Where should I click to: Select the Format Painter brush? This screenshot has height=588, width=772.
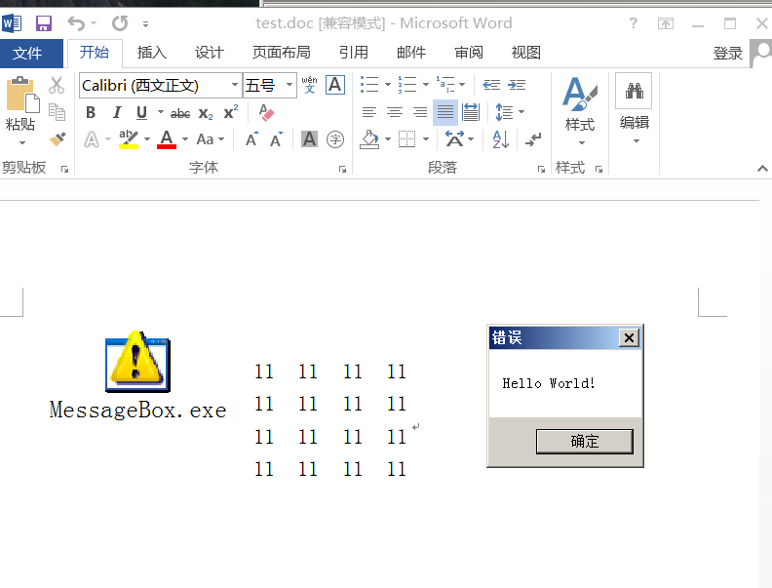(x=58, y=138)
